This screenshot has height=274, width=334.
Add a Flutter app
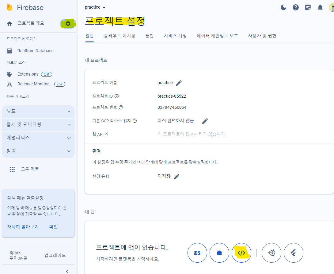tap(294, 252)
